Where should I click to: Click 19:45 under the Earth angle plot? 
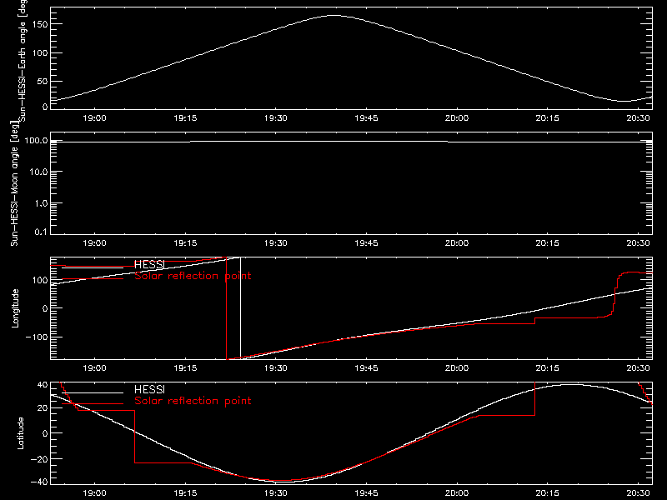point(366,118)
